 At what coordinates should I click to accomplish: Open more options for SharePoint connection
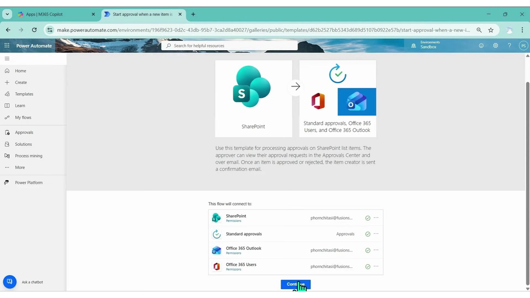376,218
